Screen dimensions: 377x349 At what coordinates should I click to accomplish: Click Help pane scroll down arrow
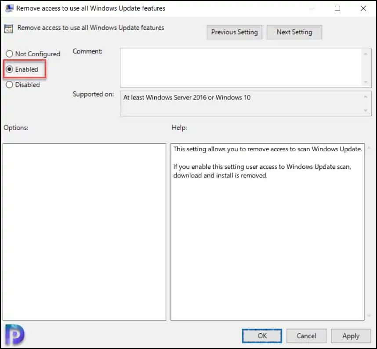point(369,316)
